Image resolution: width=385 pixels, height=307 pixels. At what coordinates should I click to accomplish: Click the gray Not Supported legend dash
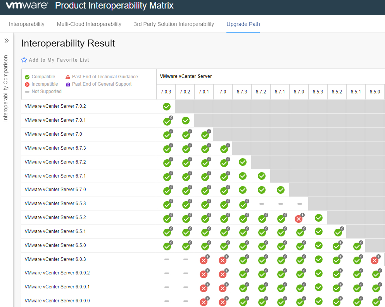tap(27, 92)
